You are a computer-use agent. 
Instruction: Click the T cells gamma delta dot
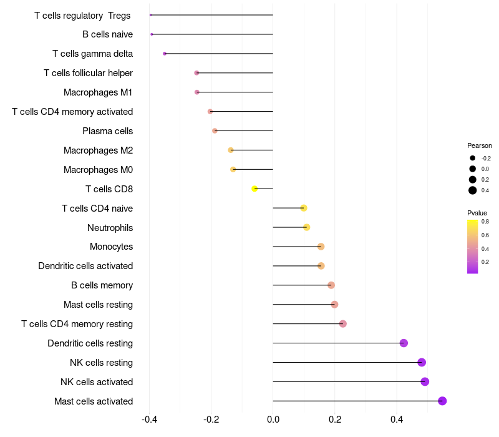click(165, 54)
